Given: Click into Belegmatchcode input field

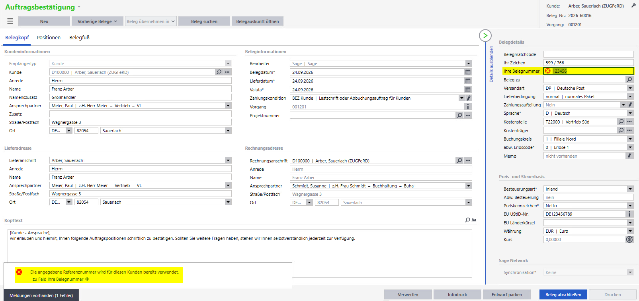Looking at the screenshot, I should tap(588, 54).
